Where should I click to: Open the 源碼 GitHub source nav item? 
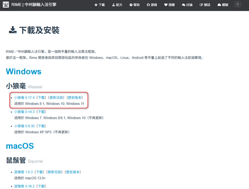[x=152, y=5]
